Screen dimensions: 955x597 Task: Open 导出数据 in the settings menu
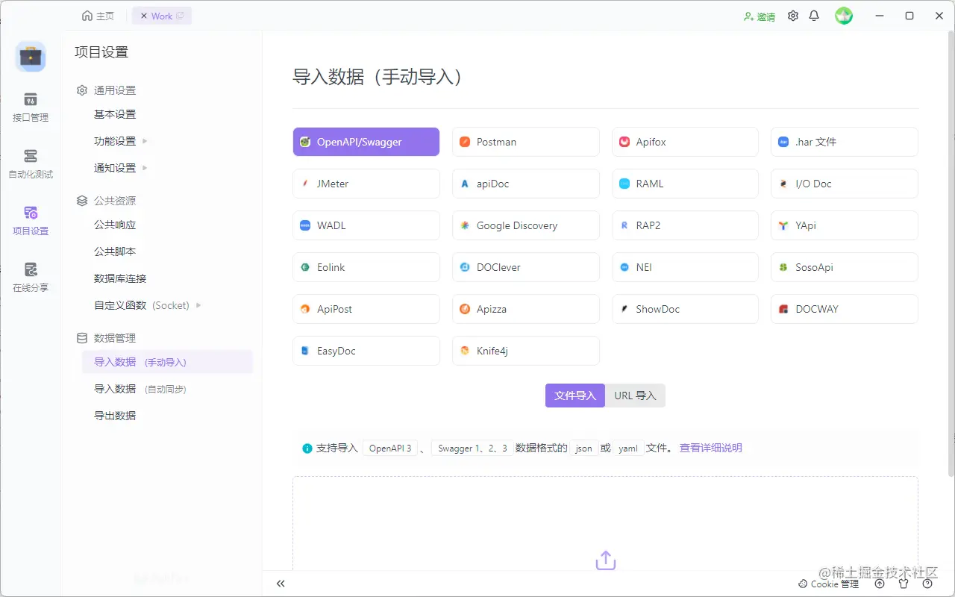coord(115,416)
